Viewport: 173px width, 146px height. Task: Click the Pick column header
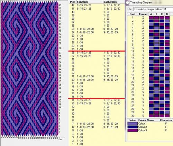click(73, 2)
